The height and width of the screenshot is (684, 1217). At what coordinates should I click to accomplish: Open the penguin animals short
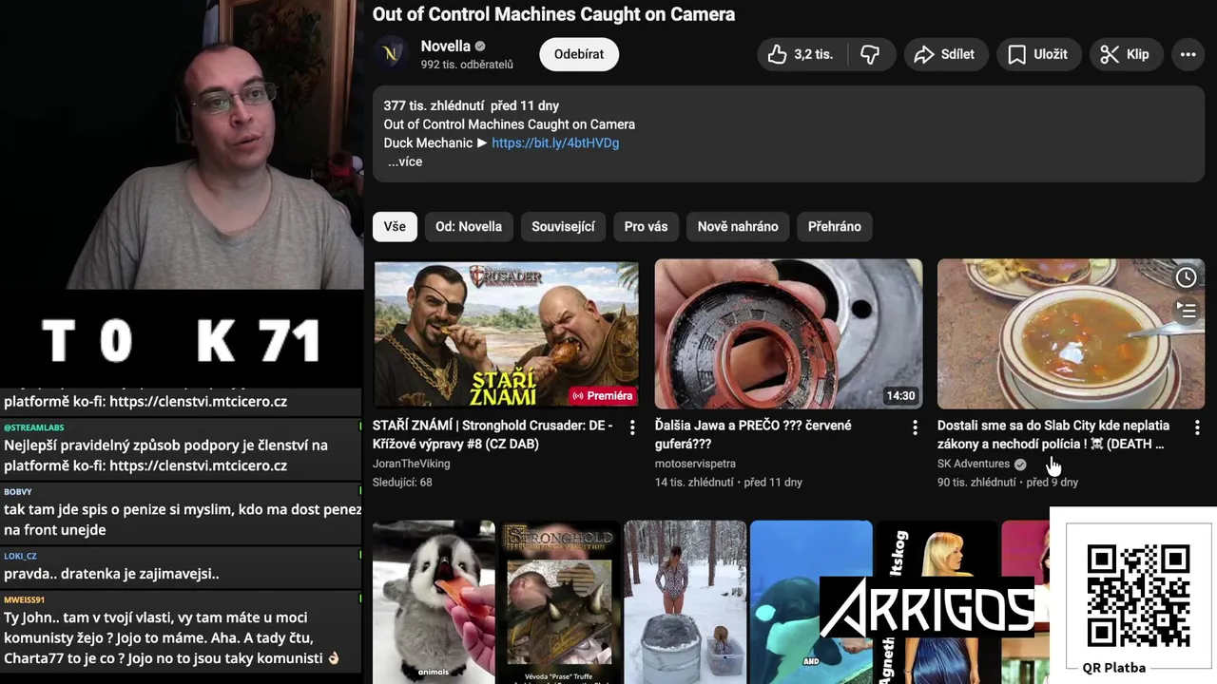(434, 602)
